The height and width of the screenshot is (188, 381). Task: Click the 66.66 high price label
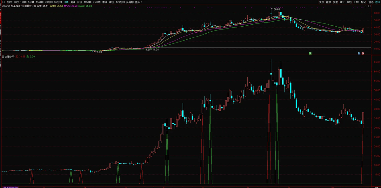click(277, 9)
